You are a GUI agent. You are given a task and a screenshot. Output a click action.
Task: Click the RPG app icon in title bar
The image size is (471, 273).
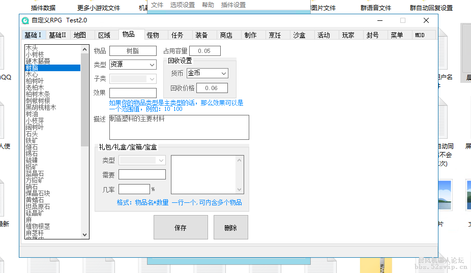(25, 20)
